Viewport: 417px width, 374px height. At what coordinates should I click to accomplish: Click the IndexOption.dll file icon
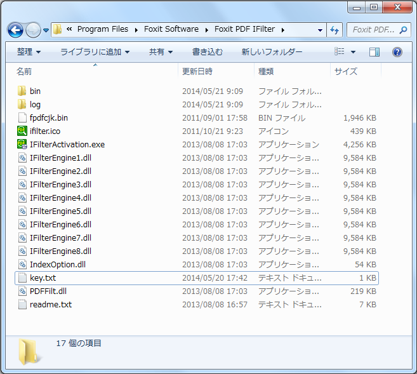[22, 264]
